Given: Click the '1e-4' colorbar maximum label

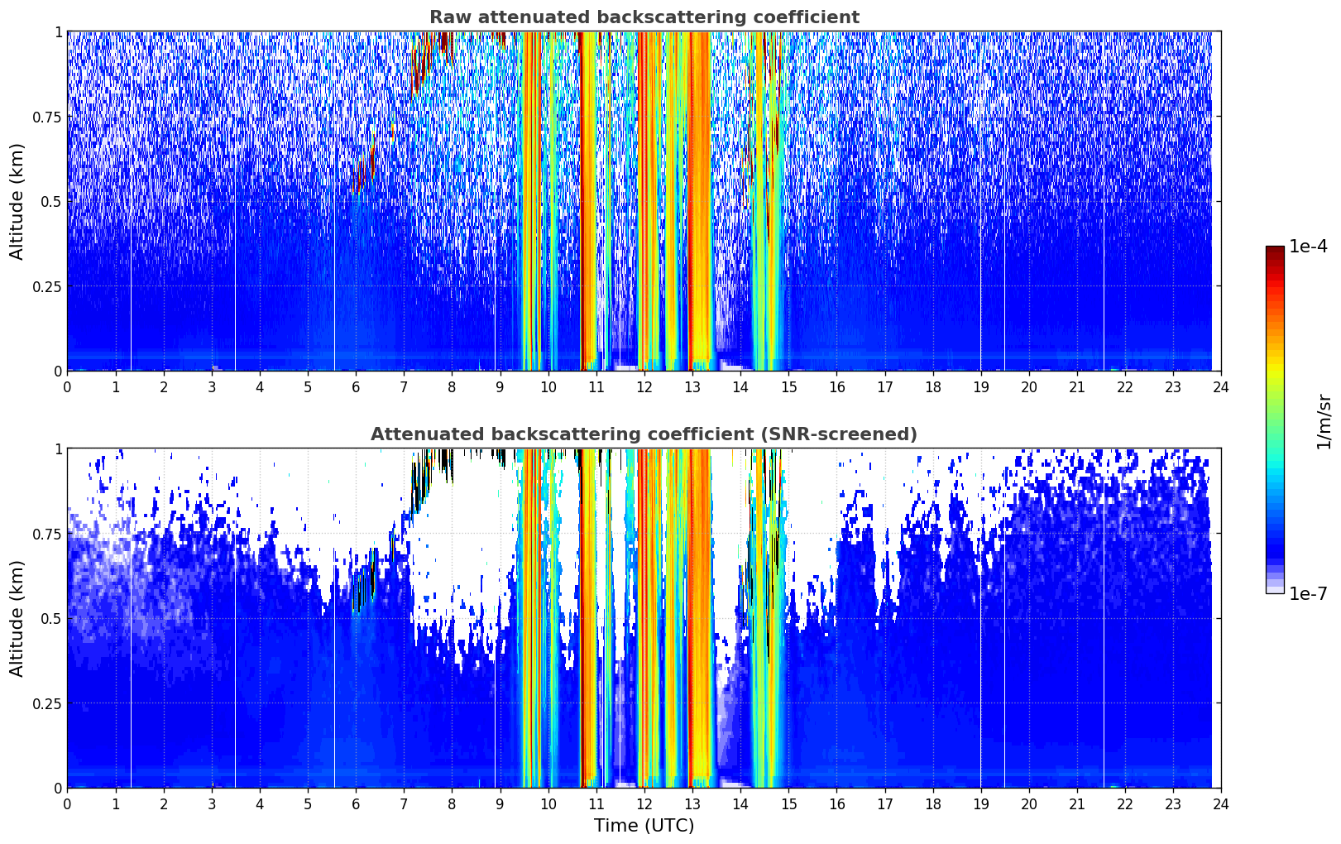Looking at the screenshot, I should pos(1308,247).
